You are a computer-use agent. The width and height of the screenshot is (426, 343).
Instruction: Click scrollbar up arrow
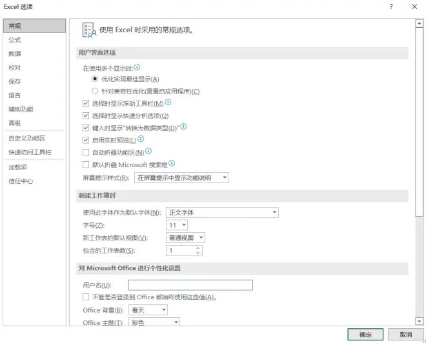(419, 24)
